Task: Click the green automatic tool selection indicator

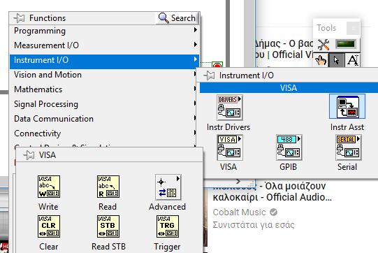Action: [x=346, y=44]
